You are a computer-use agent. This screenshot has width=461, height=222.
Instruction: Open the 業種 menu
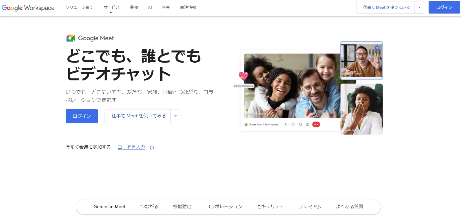(x=134, y=7)
